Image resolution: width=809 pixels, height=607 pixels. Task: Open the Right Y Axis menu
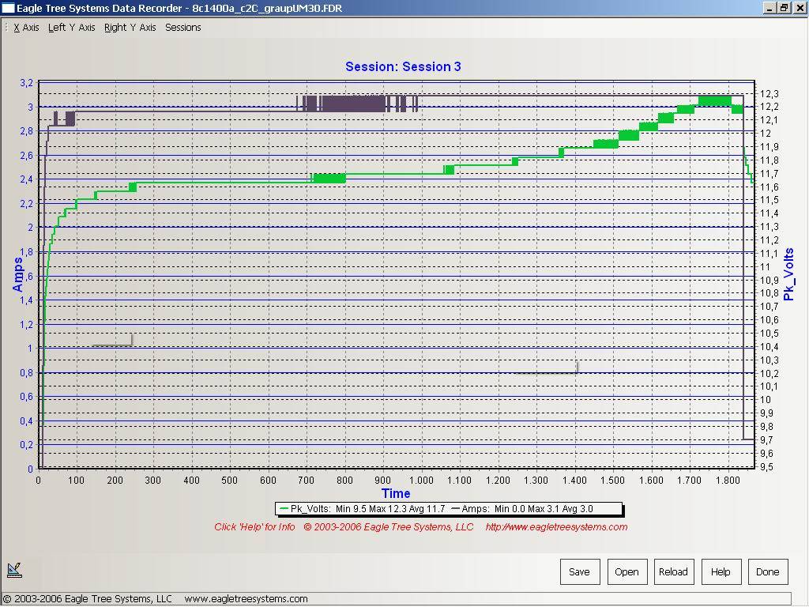click(x=130, y=28)
